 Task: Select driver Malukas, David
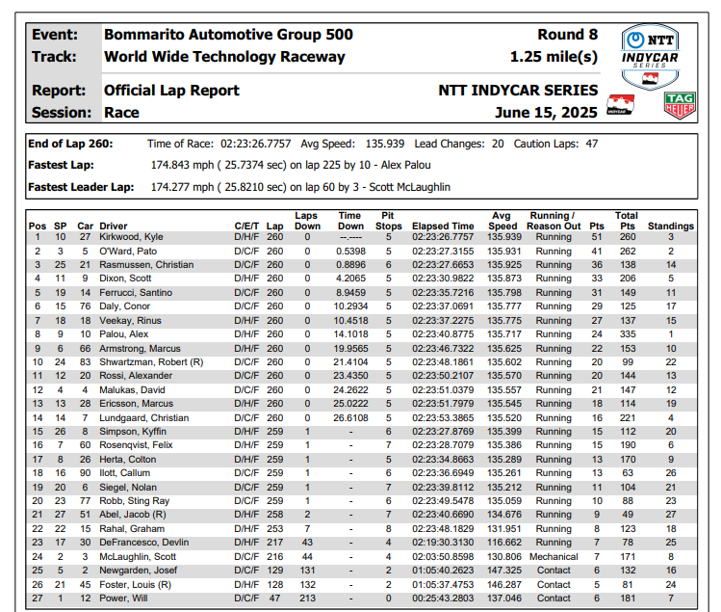(132, 390)
